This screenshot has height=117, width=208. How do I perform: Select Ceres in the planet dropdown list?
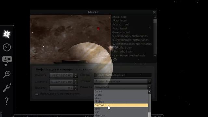tap(121, 91)
